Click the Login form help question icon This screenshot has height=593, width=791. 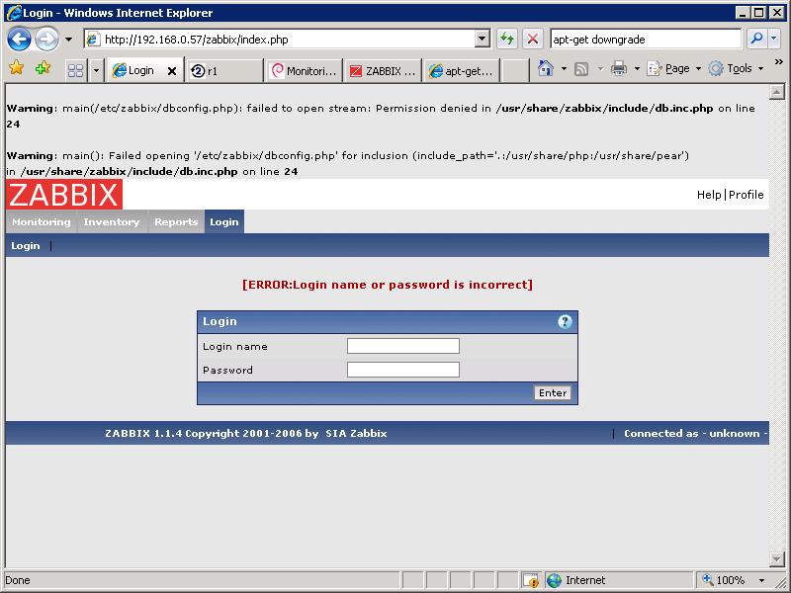(565, 321)
